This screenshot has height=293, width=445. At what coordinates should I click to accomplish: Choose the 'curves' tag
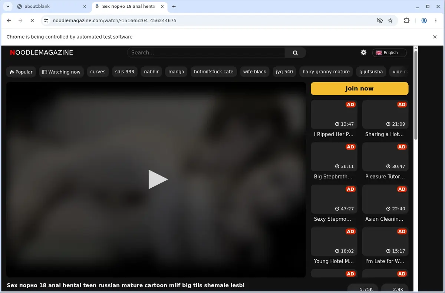tap(98, 72)
